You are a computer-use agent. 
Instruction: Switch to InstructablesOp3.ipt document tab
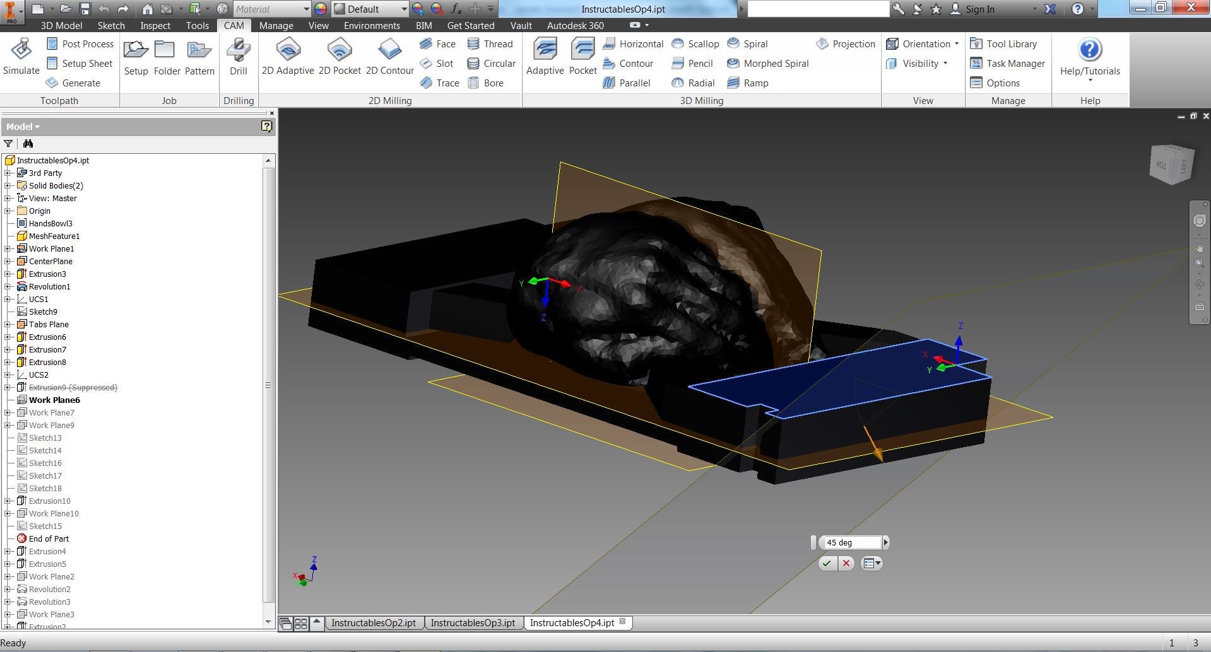pos(473,623)
